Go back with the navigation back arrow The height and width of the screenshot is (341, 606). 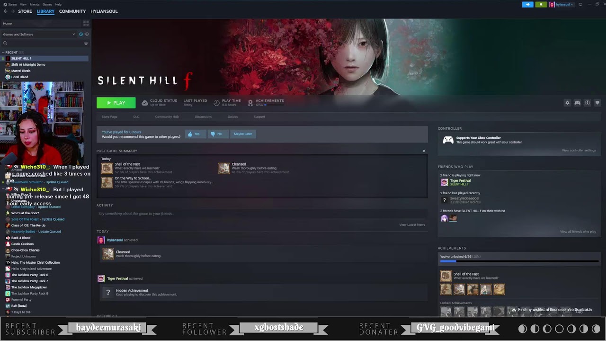[6, 11]
